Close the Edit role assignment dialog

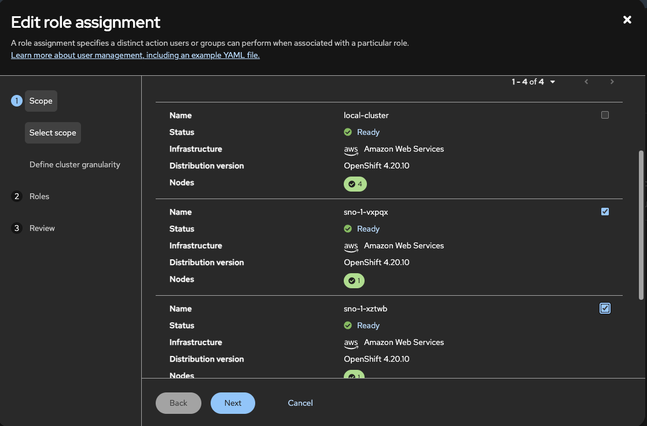[x=627, y=20]
